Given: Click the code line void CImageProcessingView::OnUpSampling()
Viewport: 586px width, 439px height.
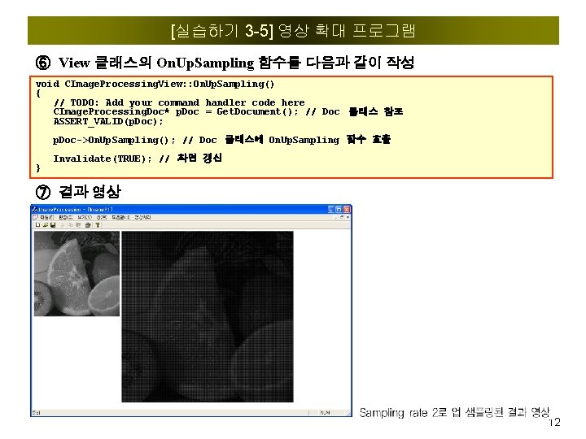Looking at the screenshot, I should click(155, 84).
